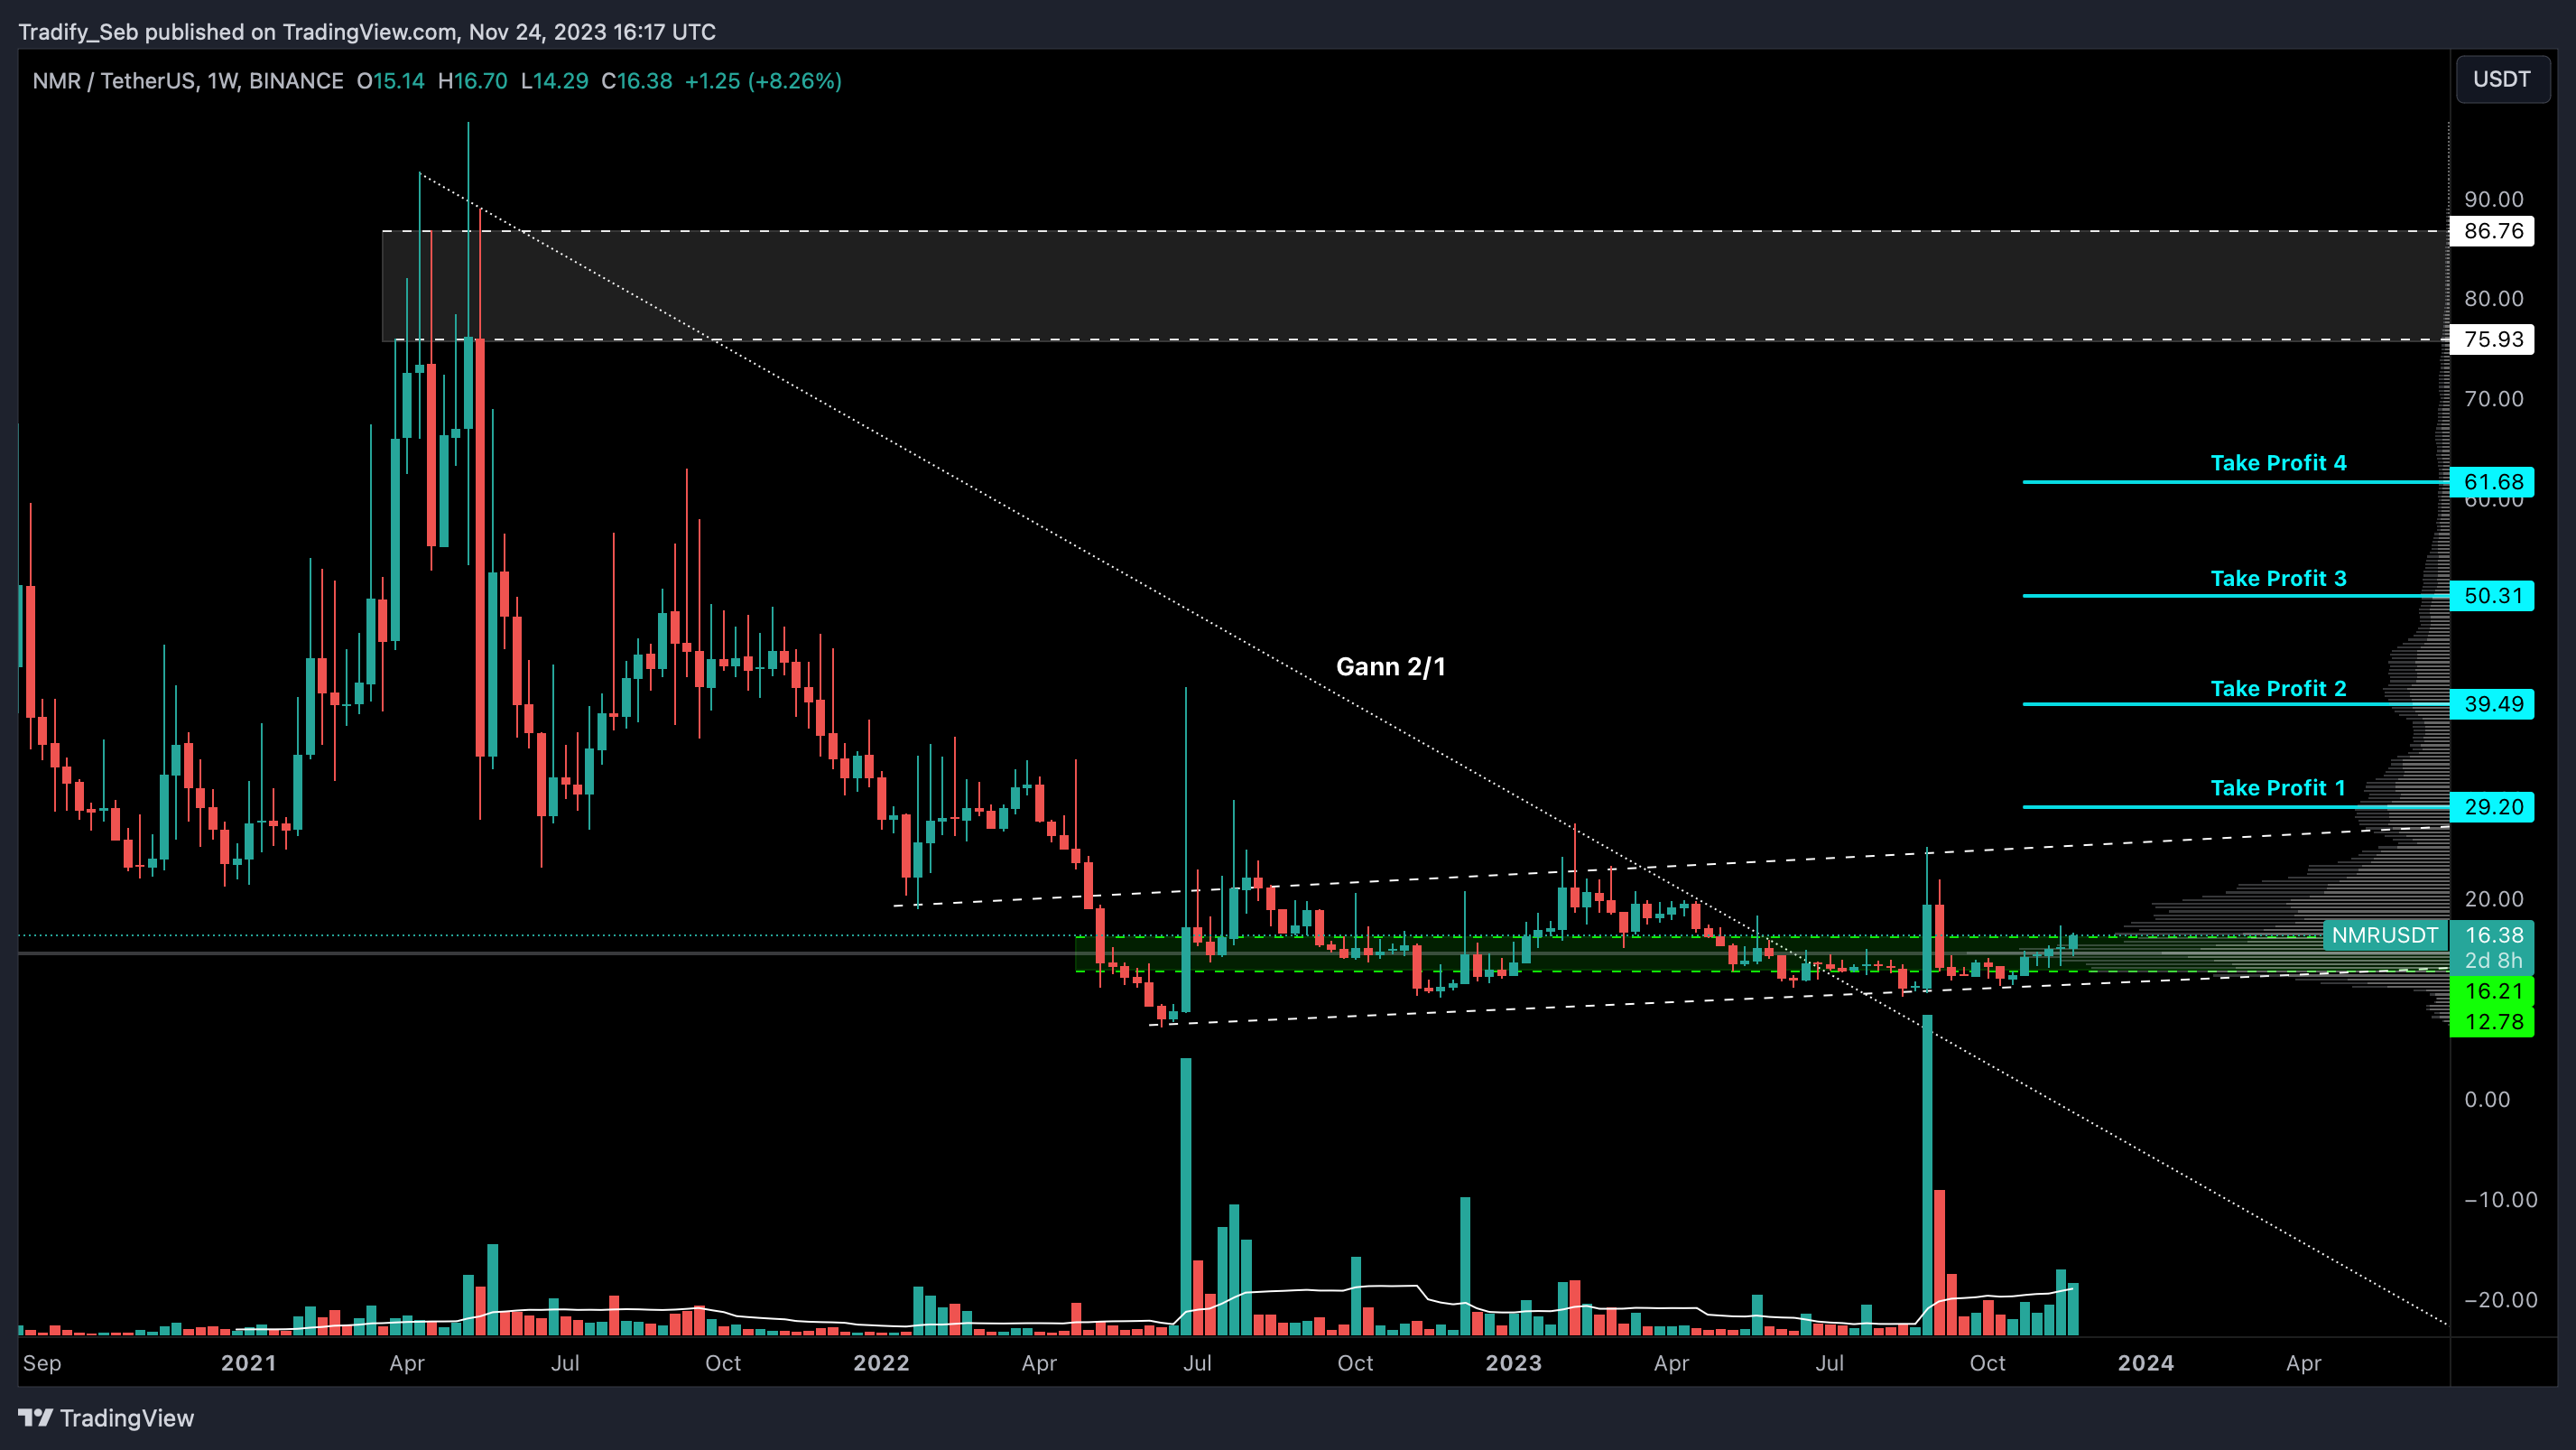Click the 0.00 price axis value
This screenshot has height=1450, width=2576.
[2486, 1100]
